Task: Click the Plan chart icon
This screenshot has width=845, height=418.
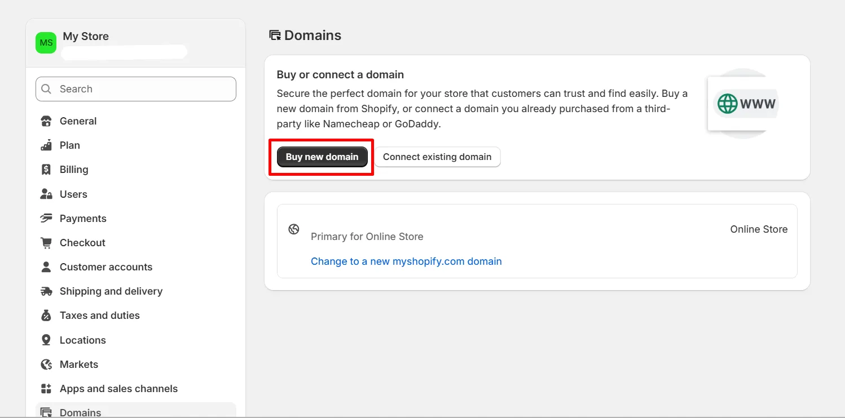Action: 46,145
